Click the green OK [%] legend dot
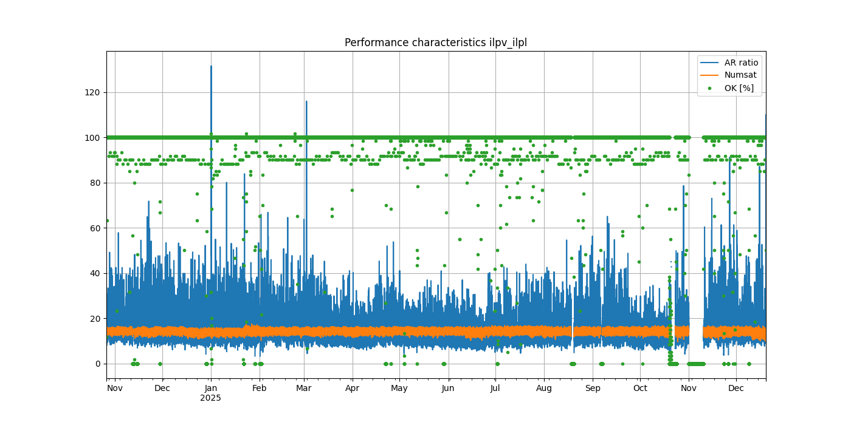The width and height of the screenshot is (851, 425). click(709, 88)
